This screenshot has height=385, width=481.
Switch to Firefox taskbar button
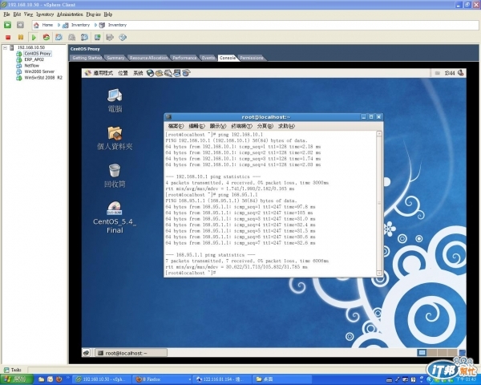pos(164,379)
